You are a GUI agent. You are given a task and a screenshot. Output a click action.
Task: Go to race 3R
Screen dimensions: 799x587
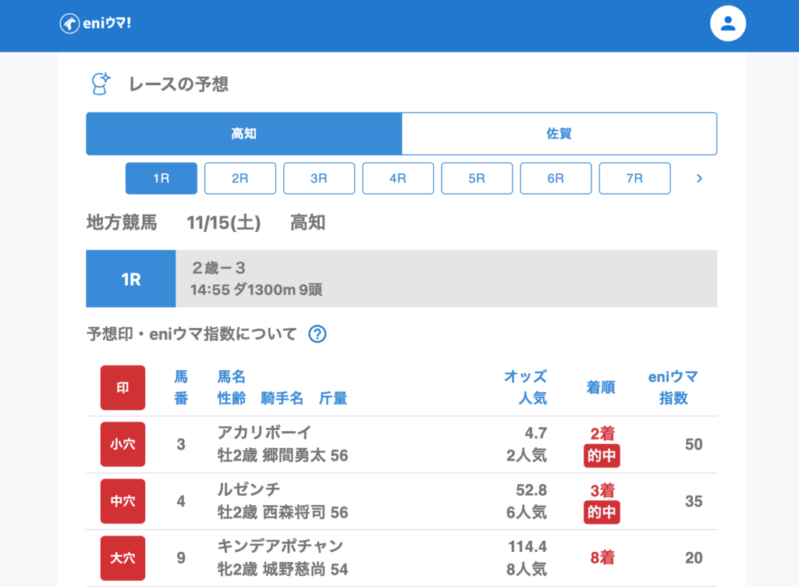[x=318, y=178]
